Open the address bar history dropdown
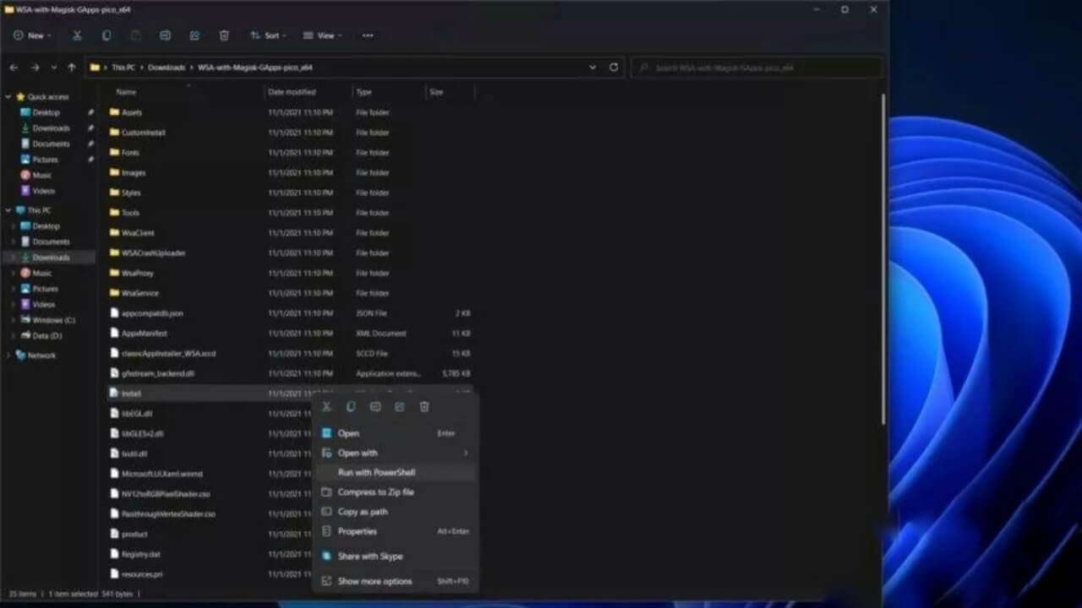This screenshot has width=1082, height=608. click(x=593, y=67)
